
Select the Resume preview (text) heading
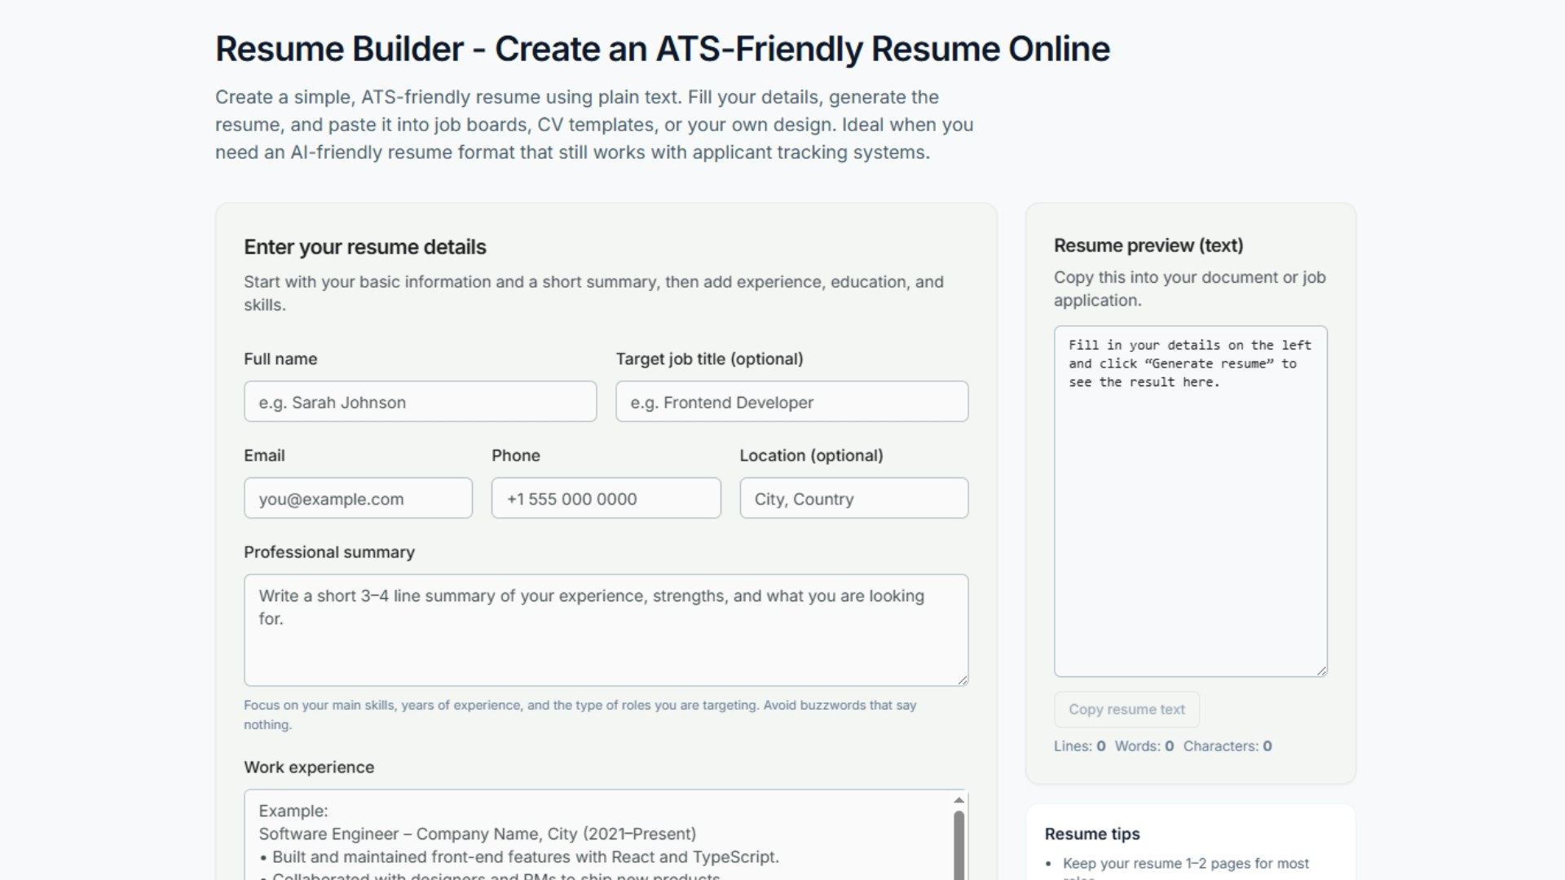(1148, 244)
